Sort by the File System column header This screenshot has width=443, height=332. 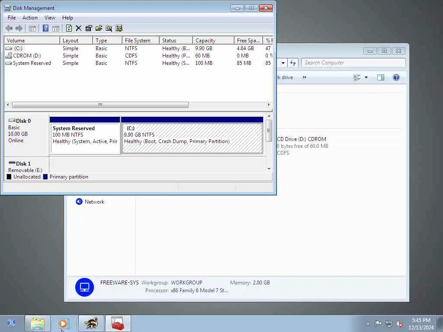[141, 40]
